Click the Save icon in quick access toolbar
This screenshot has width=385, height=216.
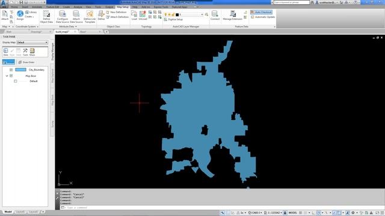click(x=21, y=2)
